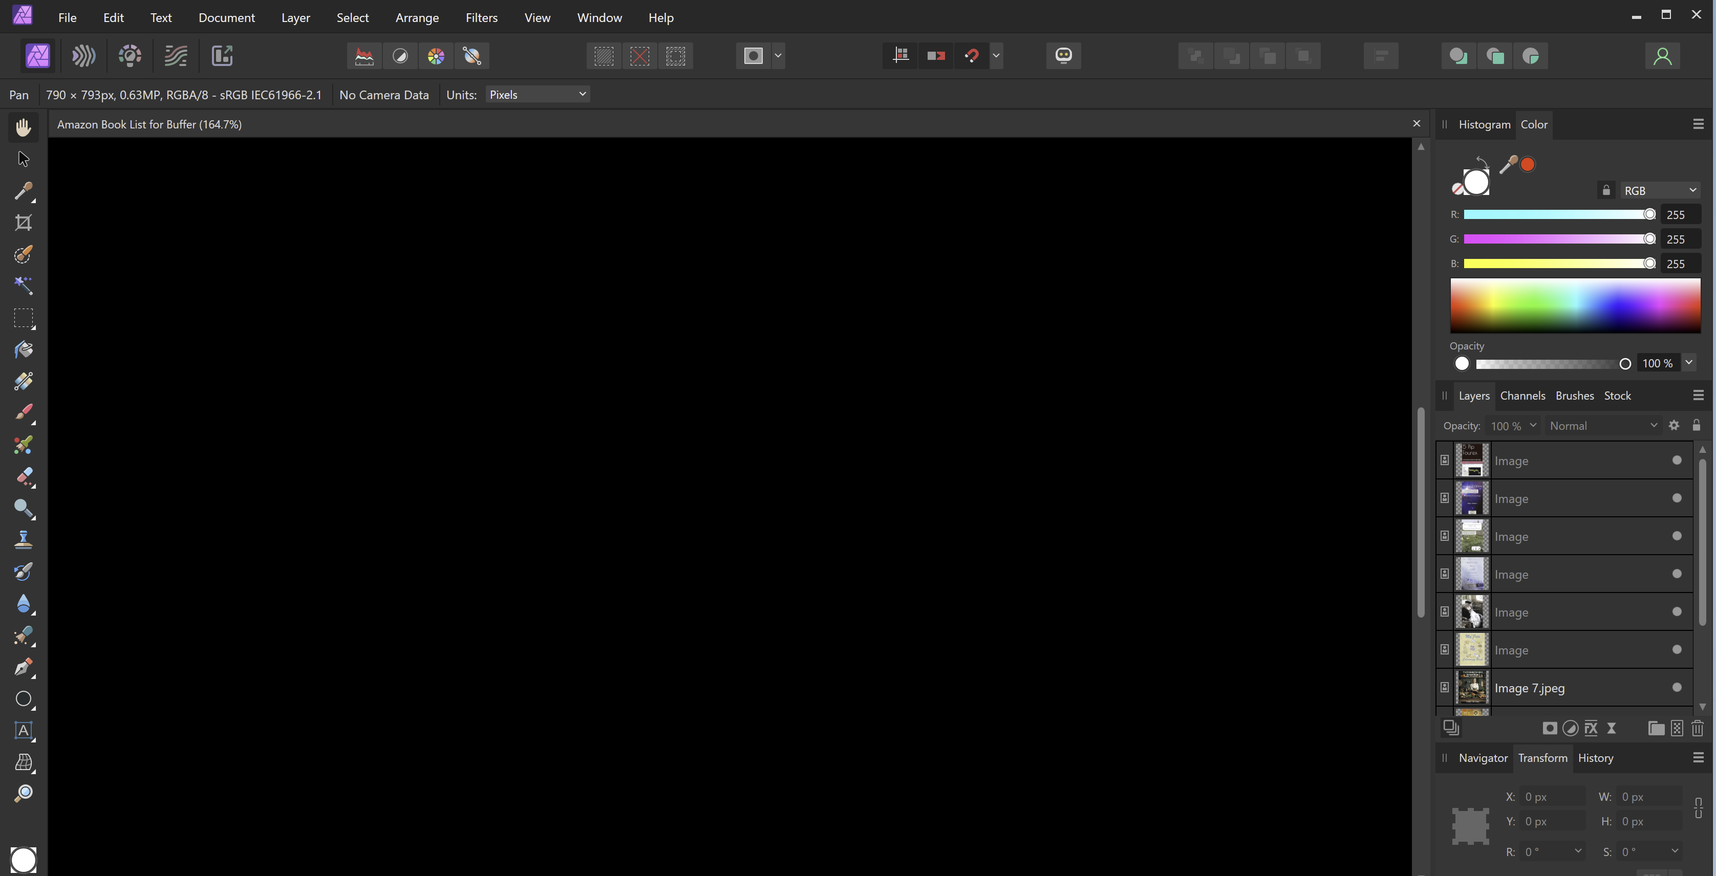Image resolution: width=1716 pixels, height=876 pixels.
Task: Select the Ellipse shape tool
Action: click(x=24, y=699)
